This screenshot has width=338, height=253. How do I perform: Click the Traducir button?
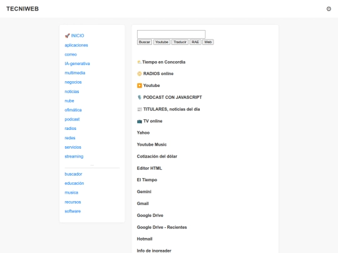pyautogui.click(x=180, y=42)
